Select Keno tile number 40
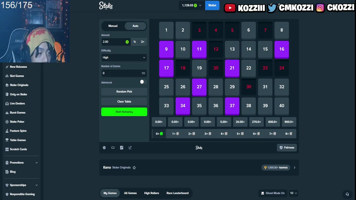The width and height of the screenshot is (356, 200). point(281,106)
